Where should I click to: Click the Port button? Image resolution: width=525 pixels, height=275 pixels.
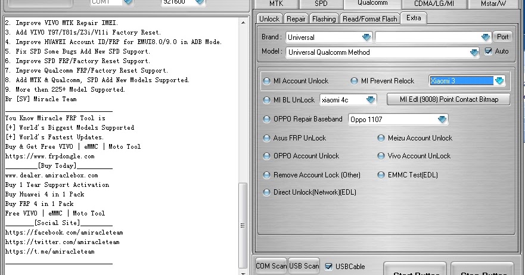point(502,37)
